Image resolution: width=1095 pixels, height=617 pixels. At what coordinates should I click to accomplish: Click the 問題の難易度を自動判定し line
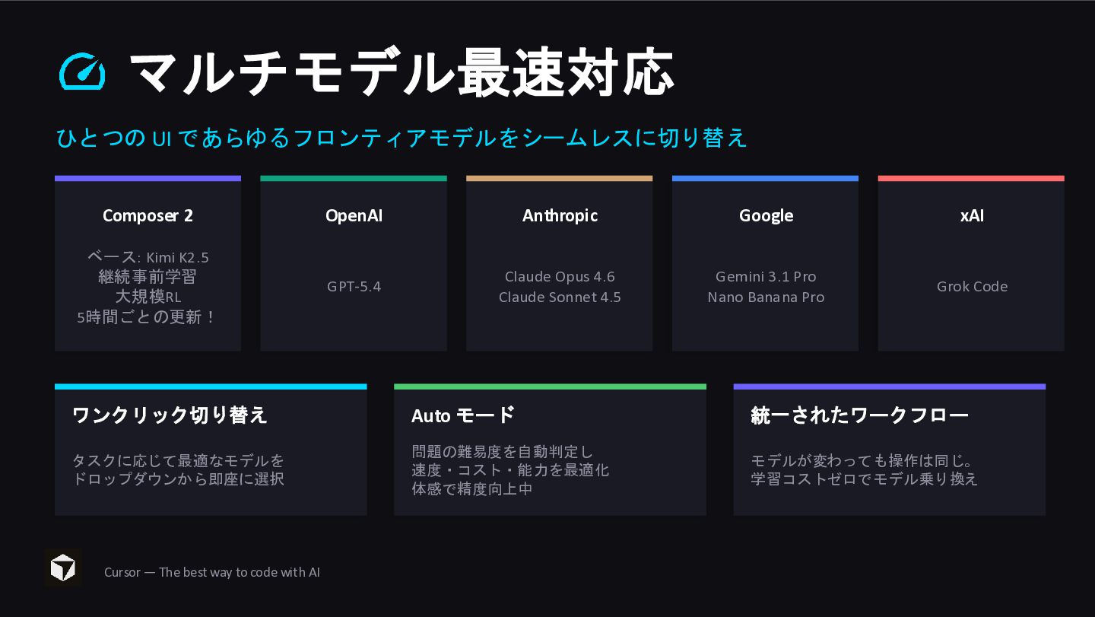coord(502,452)
